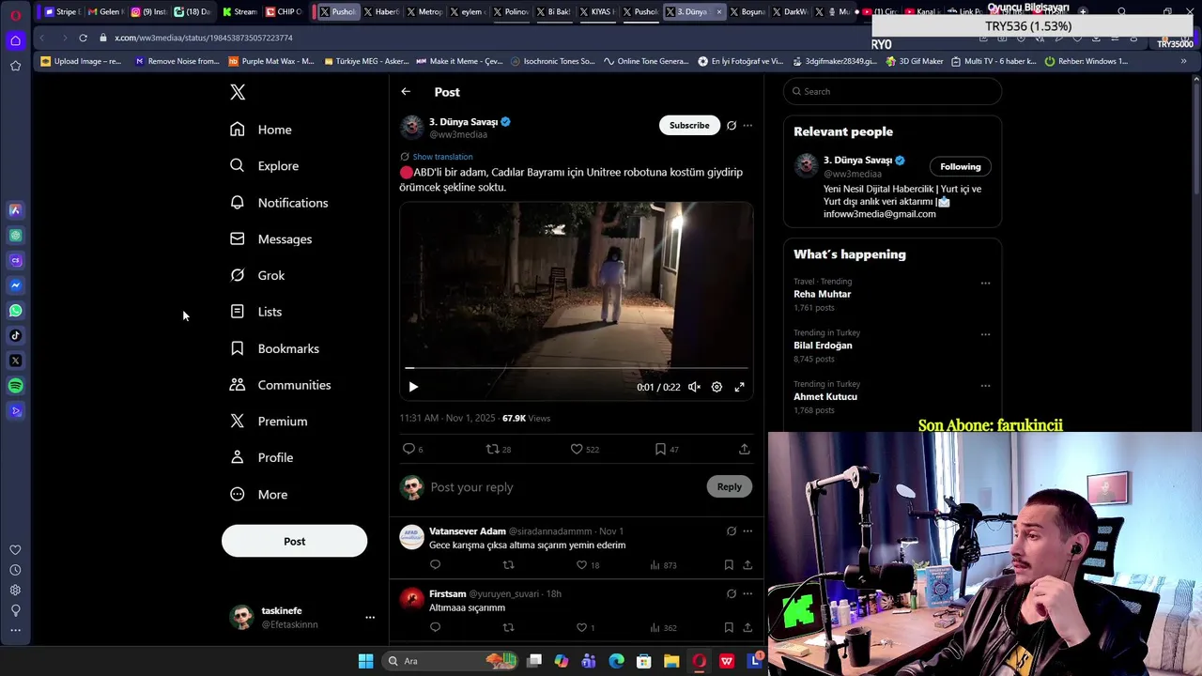Repost the main post

pyautogui.click(x=491, y=449)
